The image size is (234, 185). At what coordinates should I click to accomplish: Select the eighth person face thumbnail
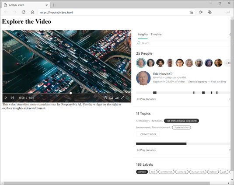(x=209, y=63)
